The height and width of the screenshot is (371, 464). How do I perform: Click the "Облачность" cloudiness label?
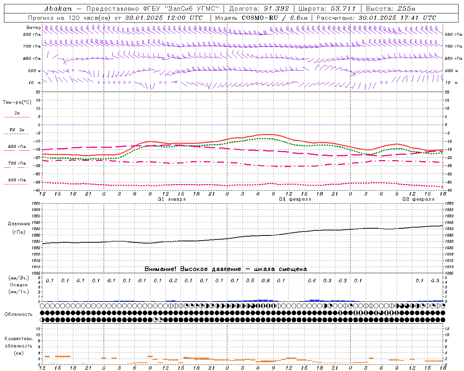(18, 314)
